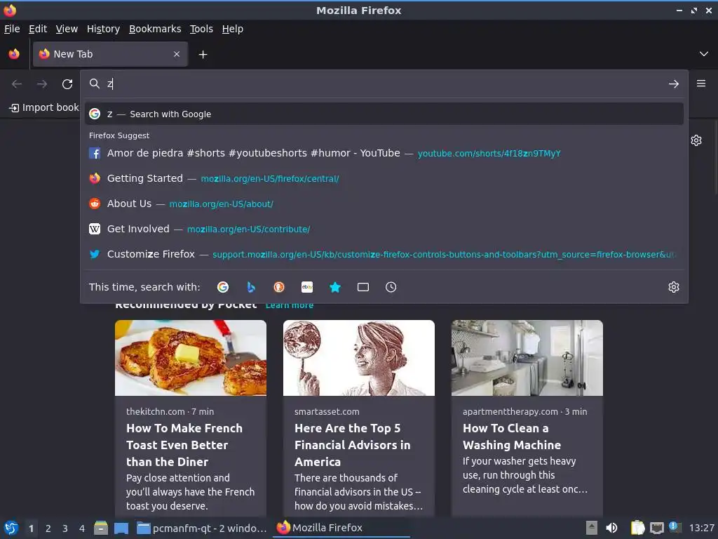Click the update notification tray icon
This screenshot has width=718, height=539.
pos(675,527)
